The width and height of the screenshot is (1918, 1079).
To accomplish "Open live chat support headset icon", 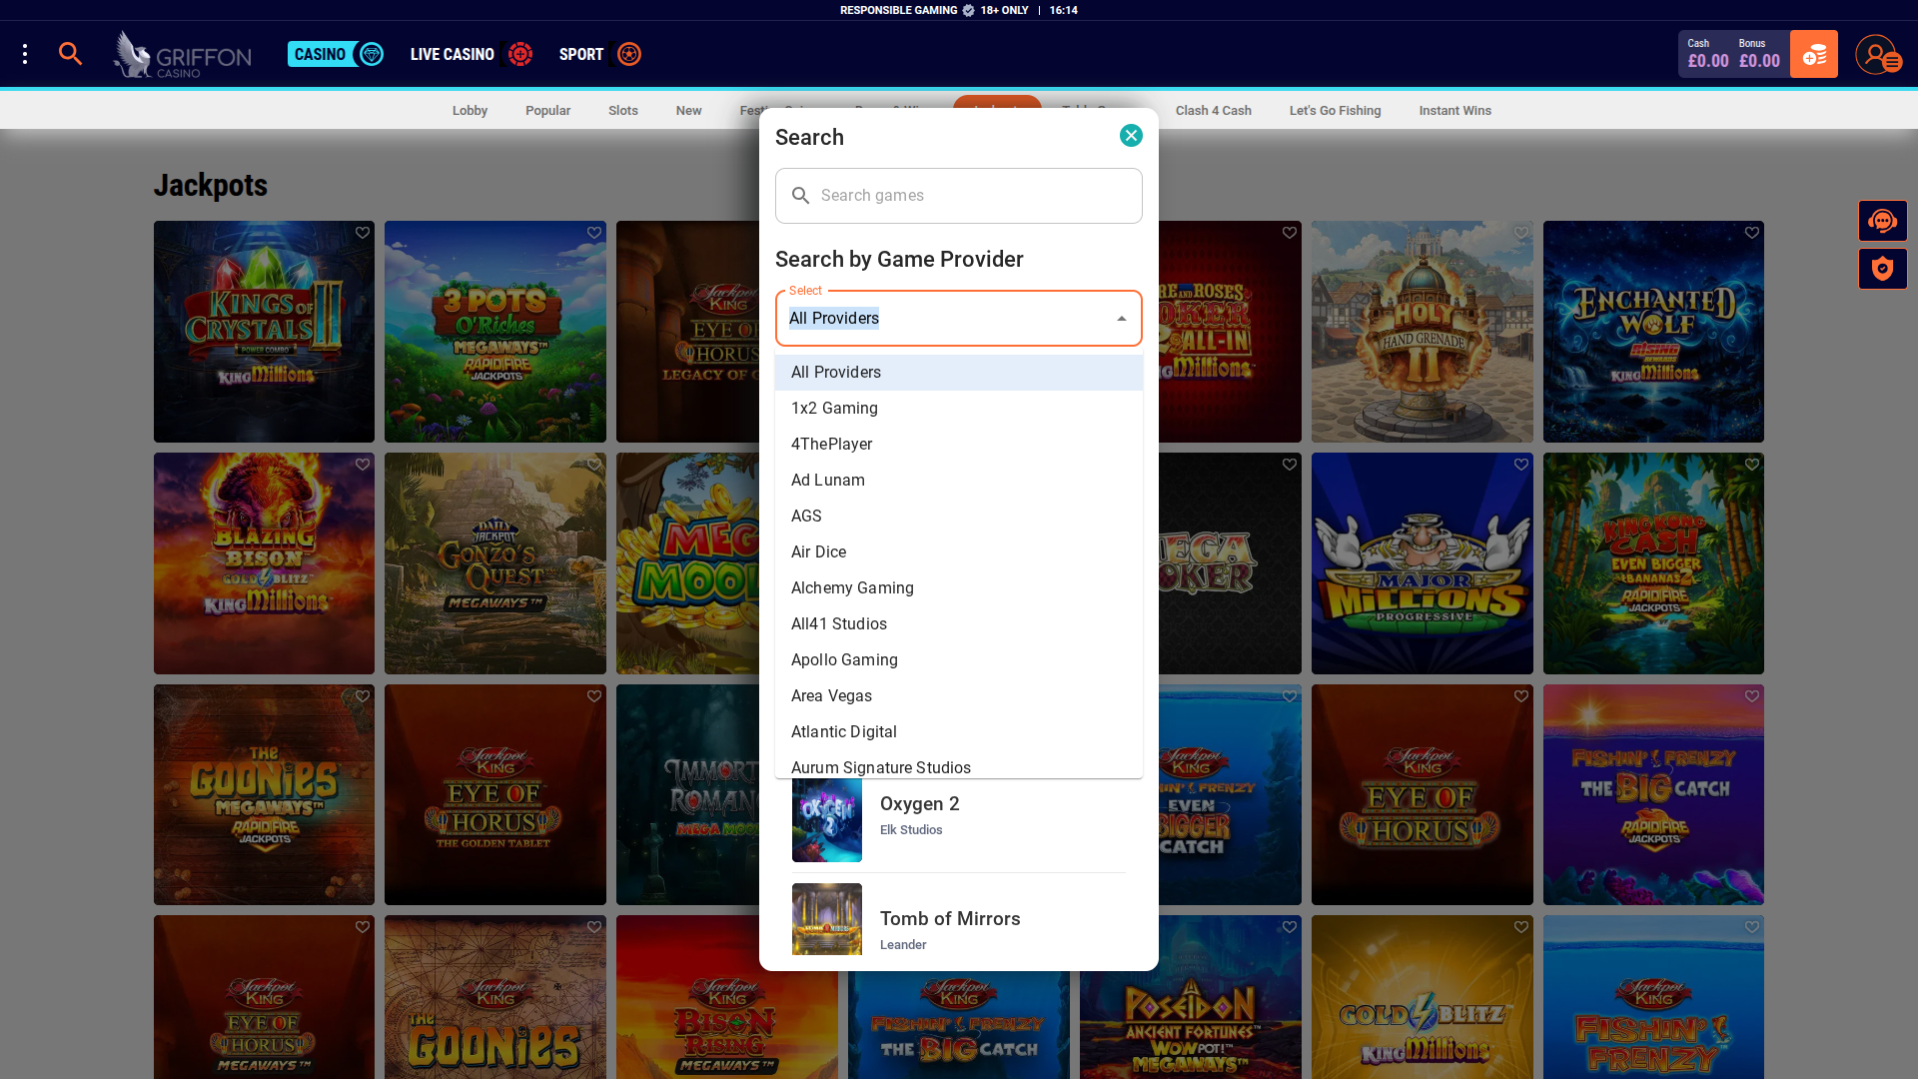I will click(x=1883, y=221).
